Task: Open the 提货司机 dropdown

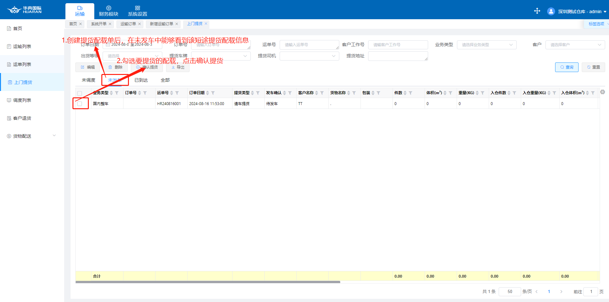Action: tap(309, 56)
